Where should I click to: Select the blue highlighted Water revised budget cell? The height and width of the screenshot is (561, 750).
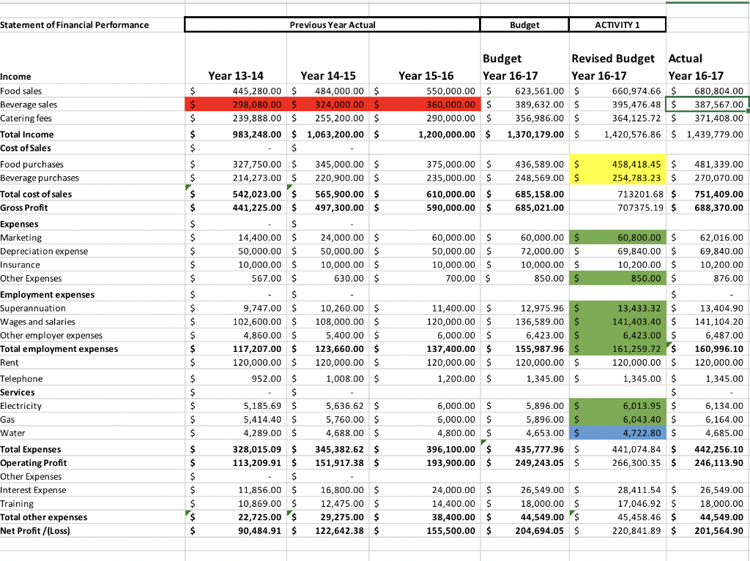point(615,433)
